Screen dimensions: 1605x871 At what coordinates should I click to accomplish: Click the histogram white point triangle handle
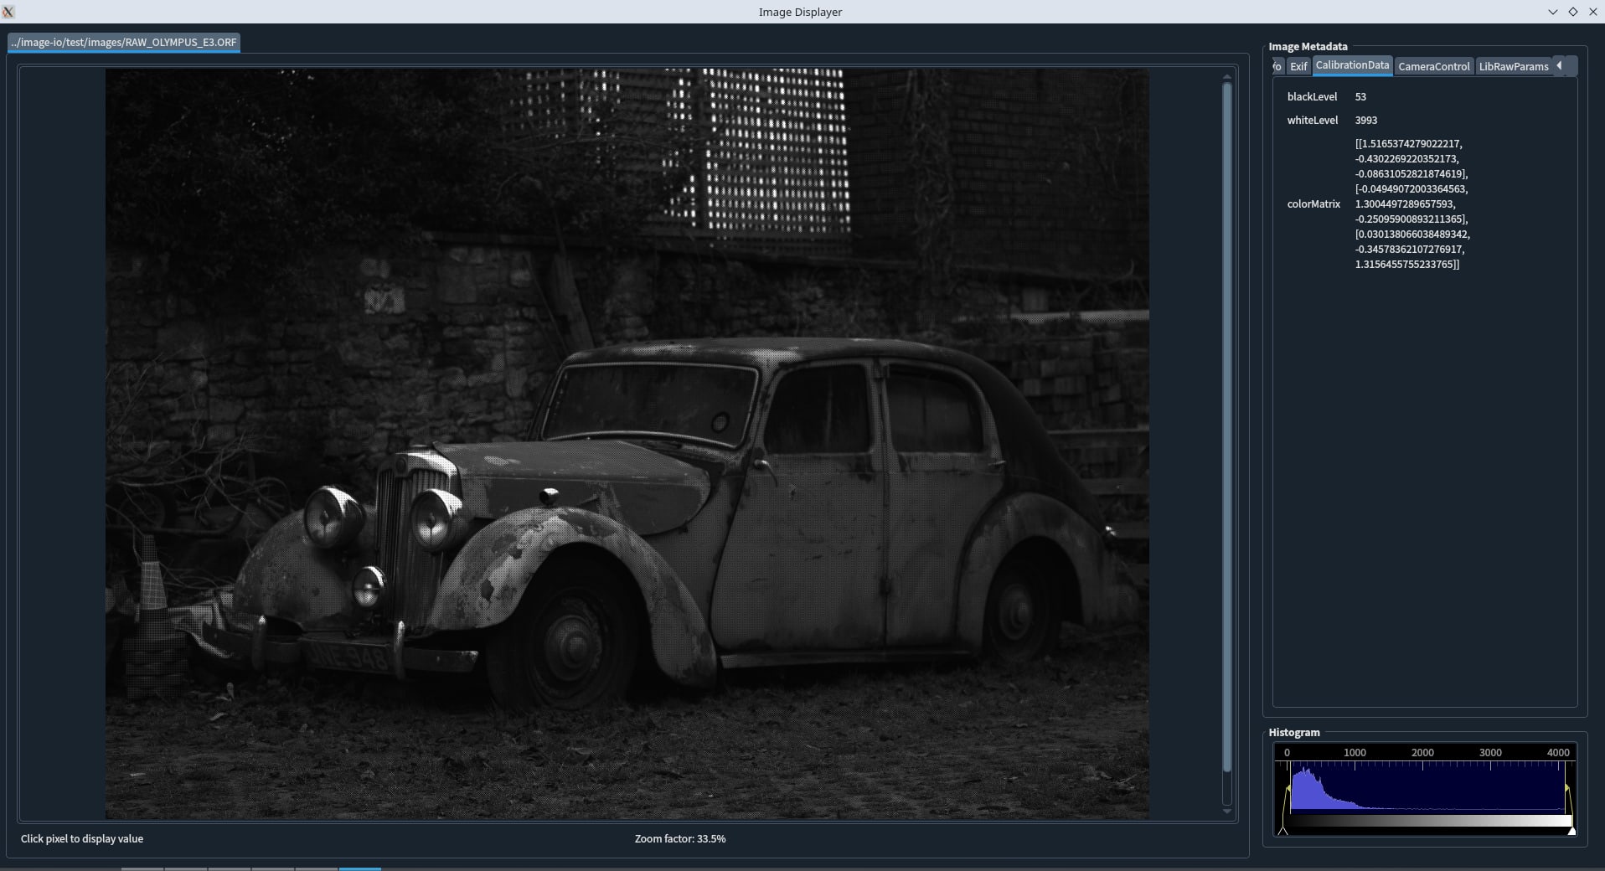point(1571,831)
